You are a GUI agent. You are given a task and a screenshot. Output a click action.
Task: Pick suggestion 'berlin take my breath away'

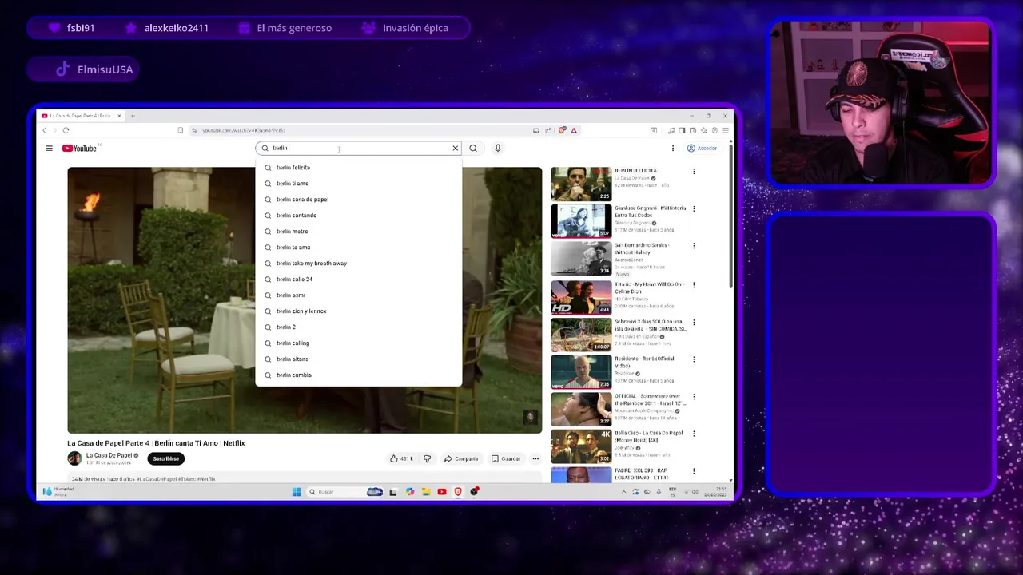pyautogui.click(x=358, y=264)
